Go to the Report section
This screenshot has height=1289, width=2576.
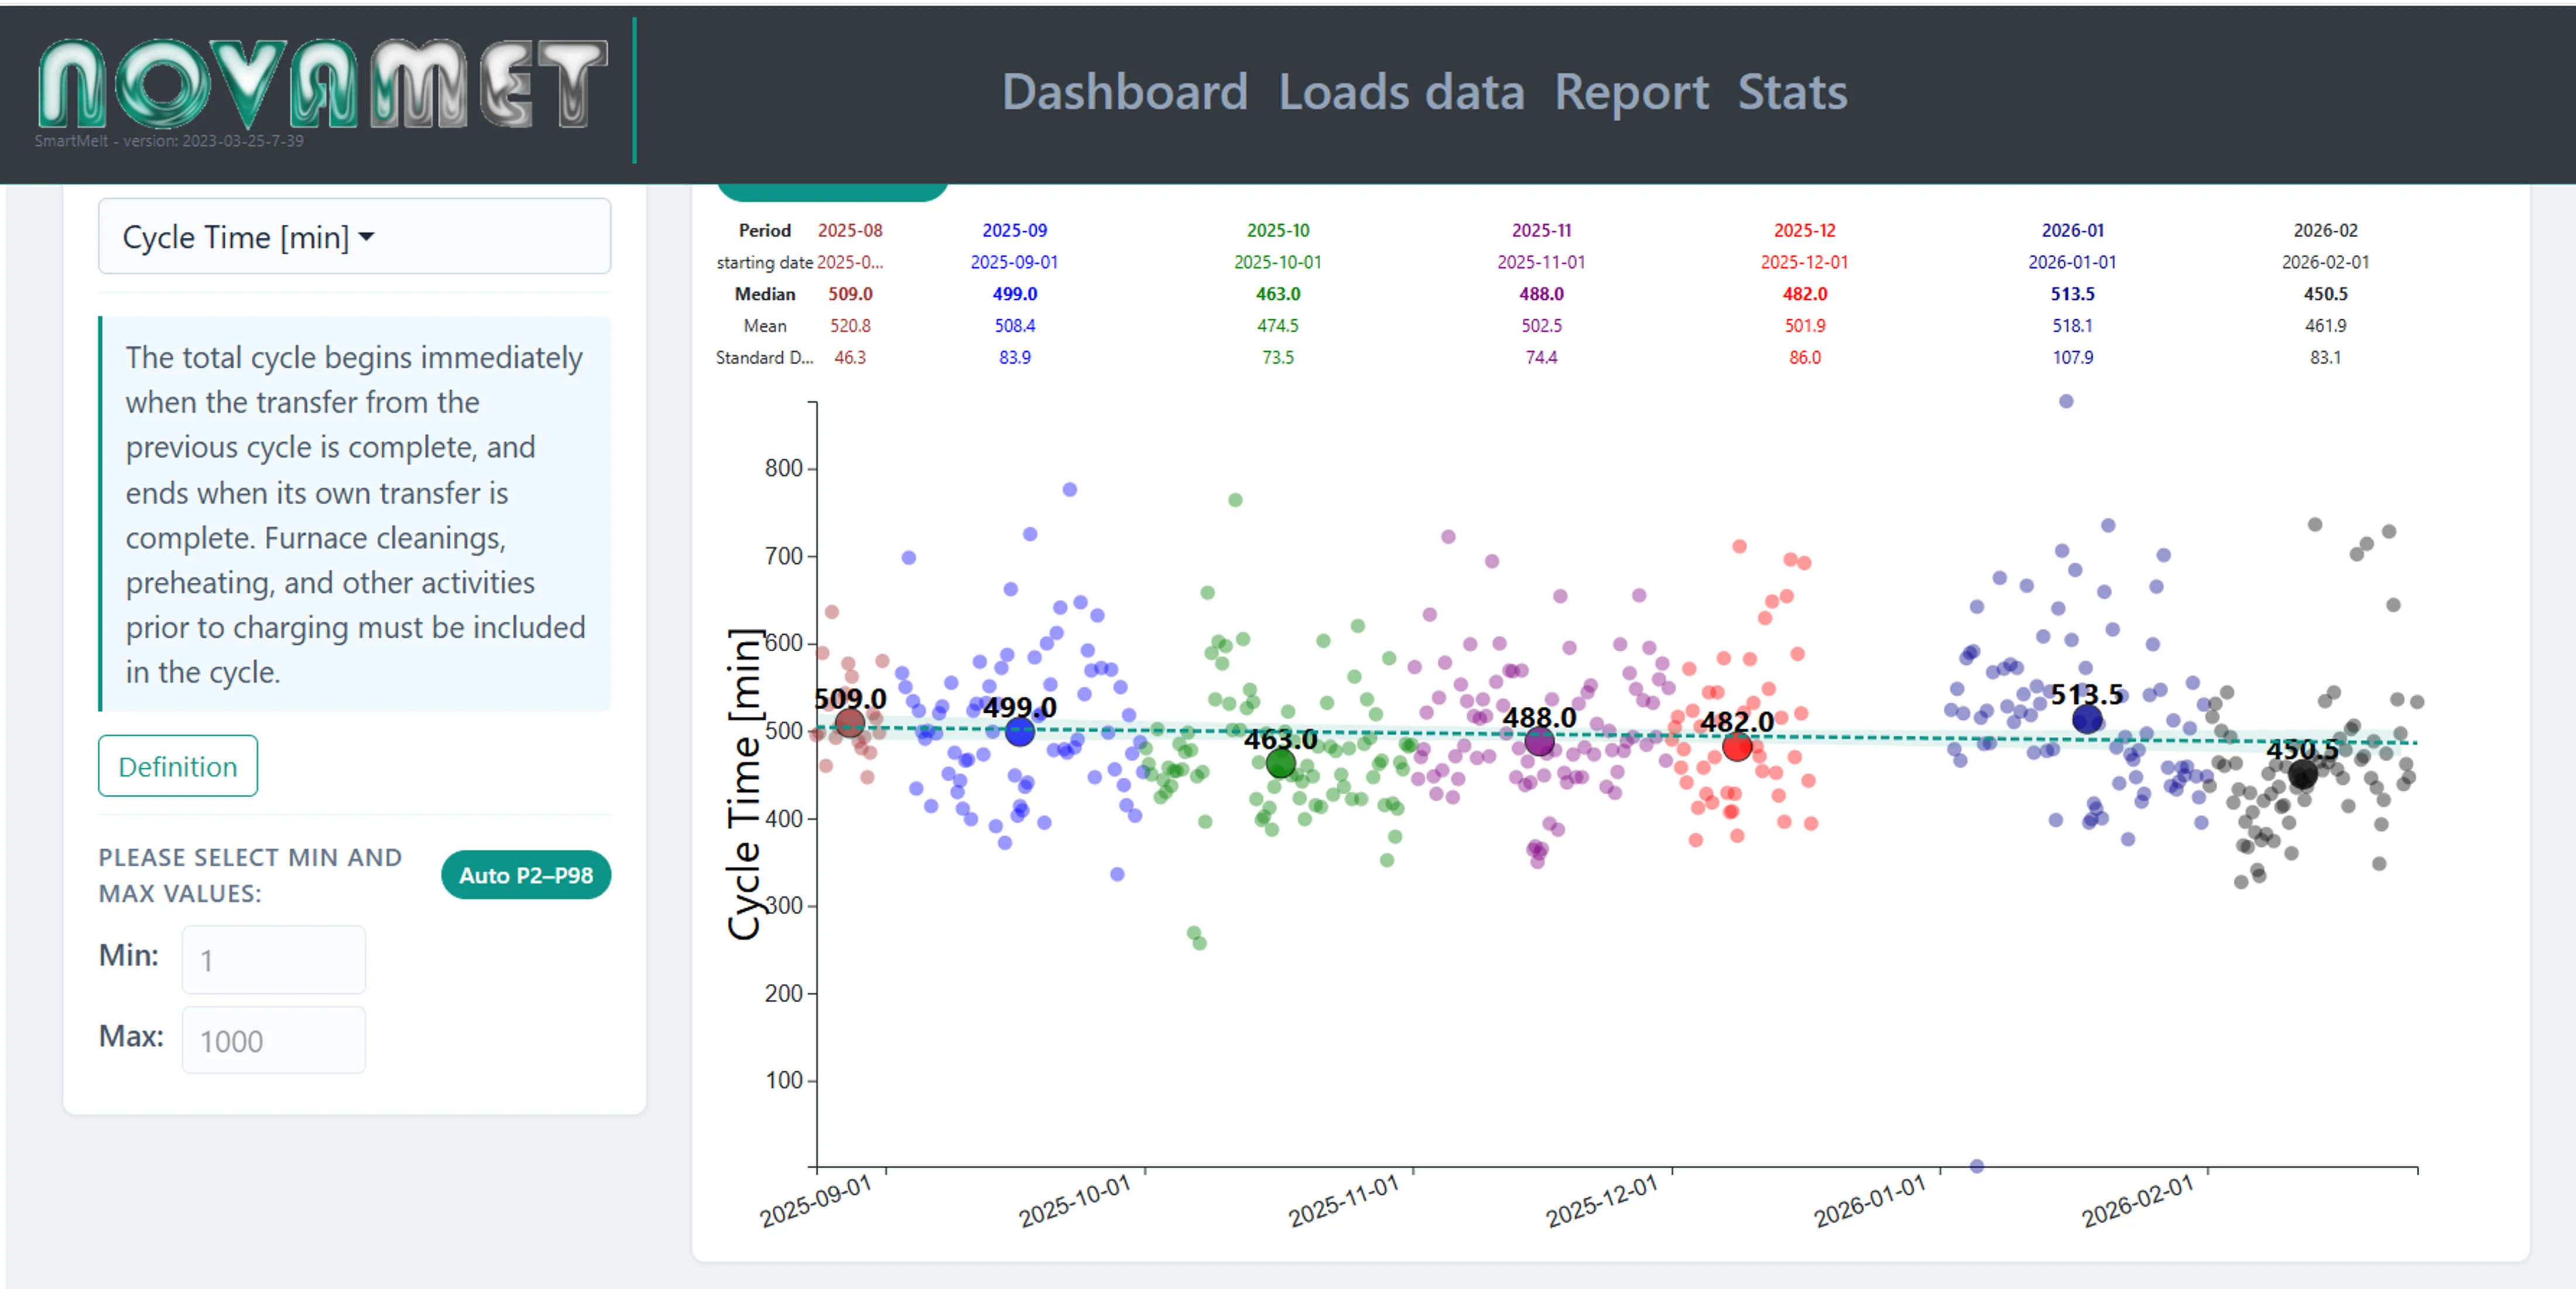[1632, 92]
